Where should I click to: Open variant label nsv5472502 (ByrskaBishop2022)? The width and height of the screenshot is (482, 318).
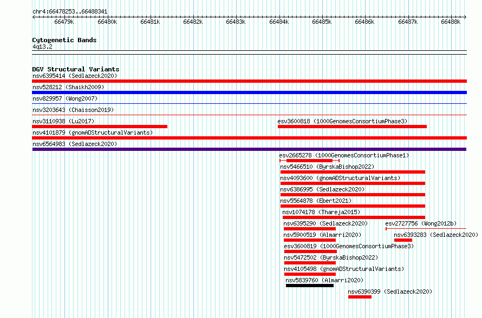tap(331, 257)
